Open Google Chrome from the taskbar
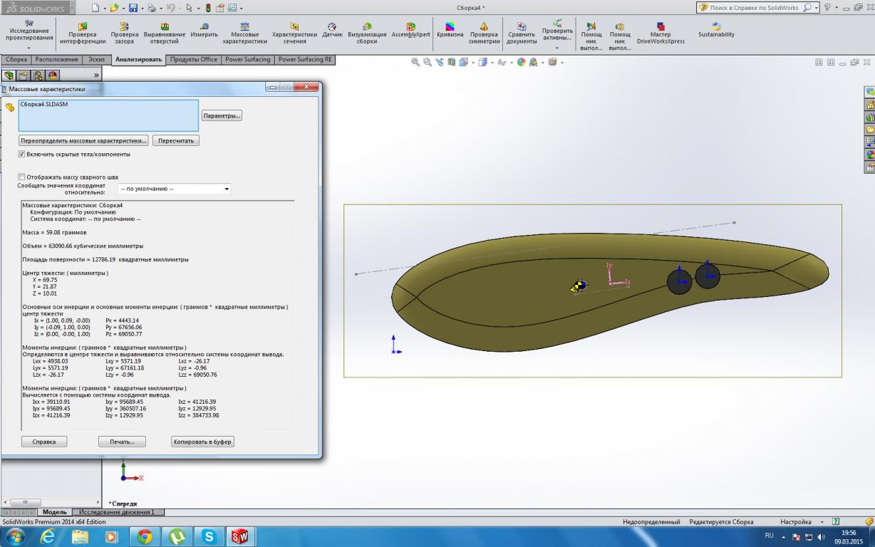The width and height of the screenshot is (875, 547). point(145,536)
